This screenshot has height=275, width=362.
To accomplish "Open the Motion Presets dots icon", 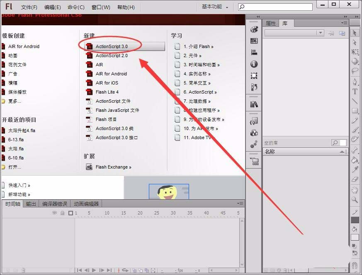I will pos(254,144).
